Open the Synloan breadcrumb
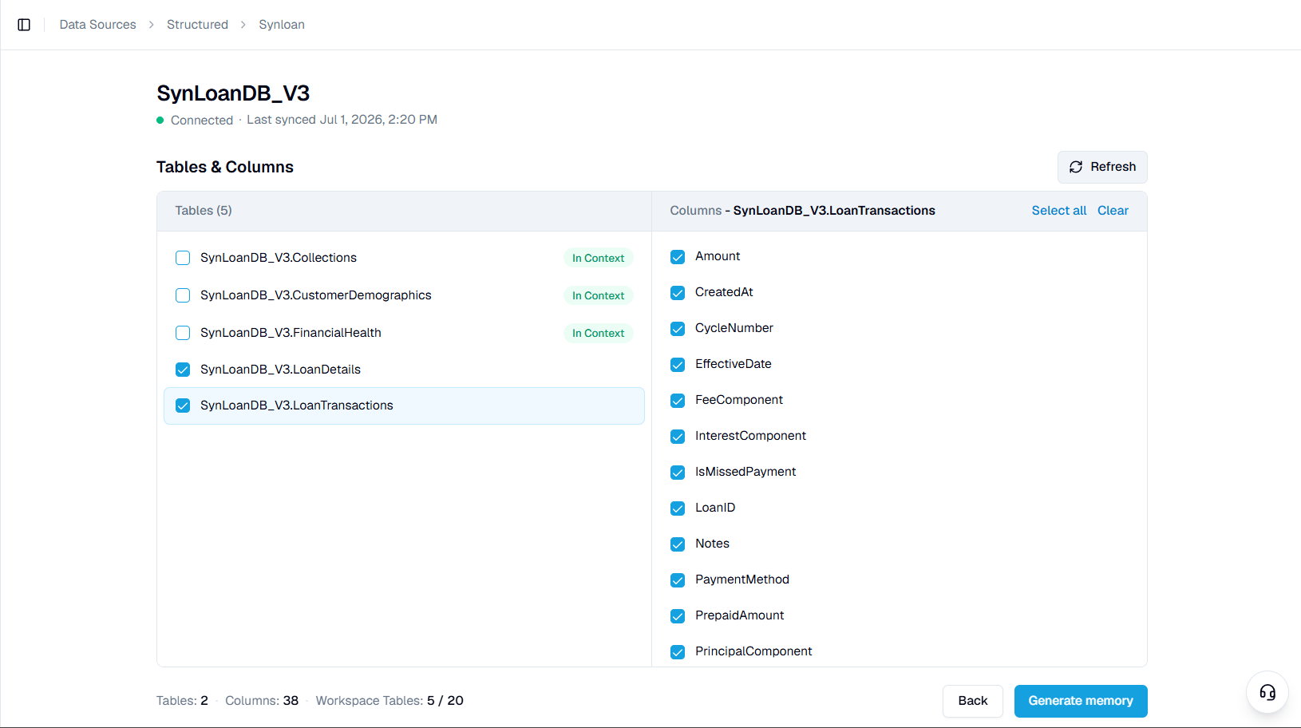 pyautogui.click(x=282, y=25)
